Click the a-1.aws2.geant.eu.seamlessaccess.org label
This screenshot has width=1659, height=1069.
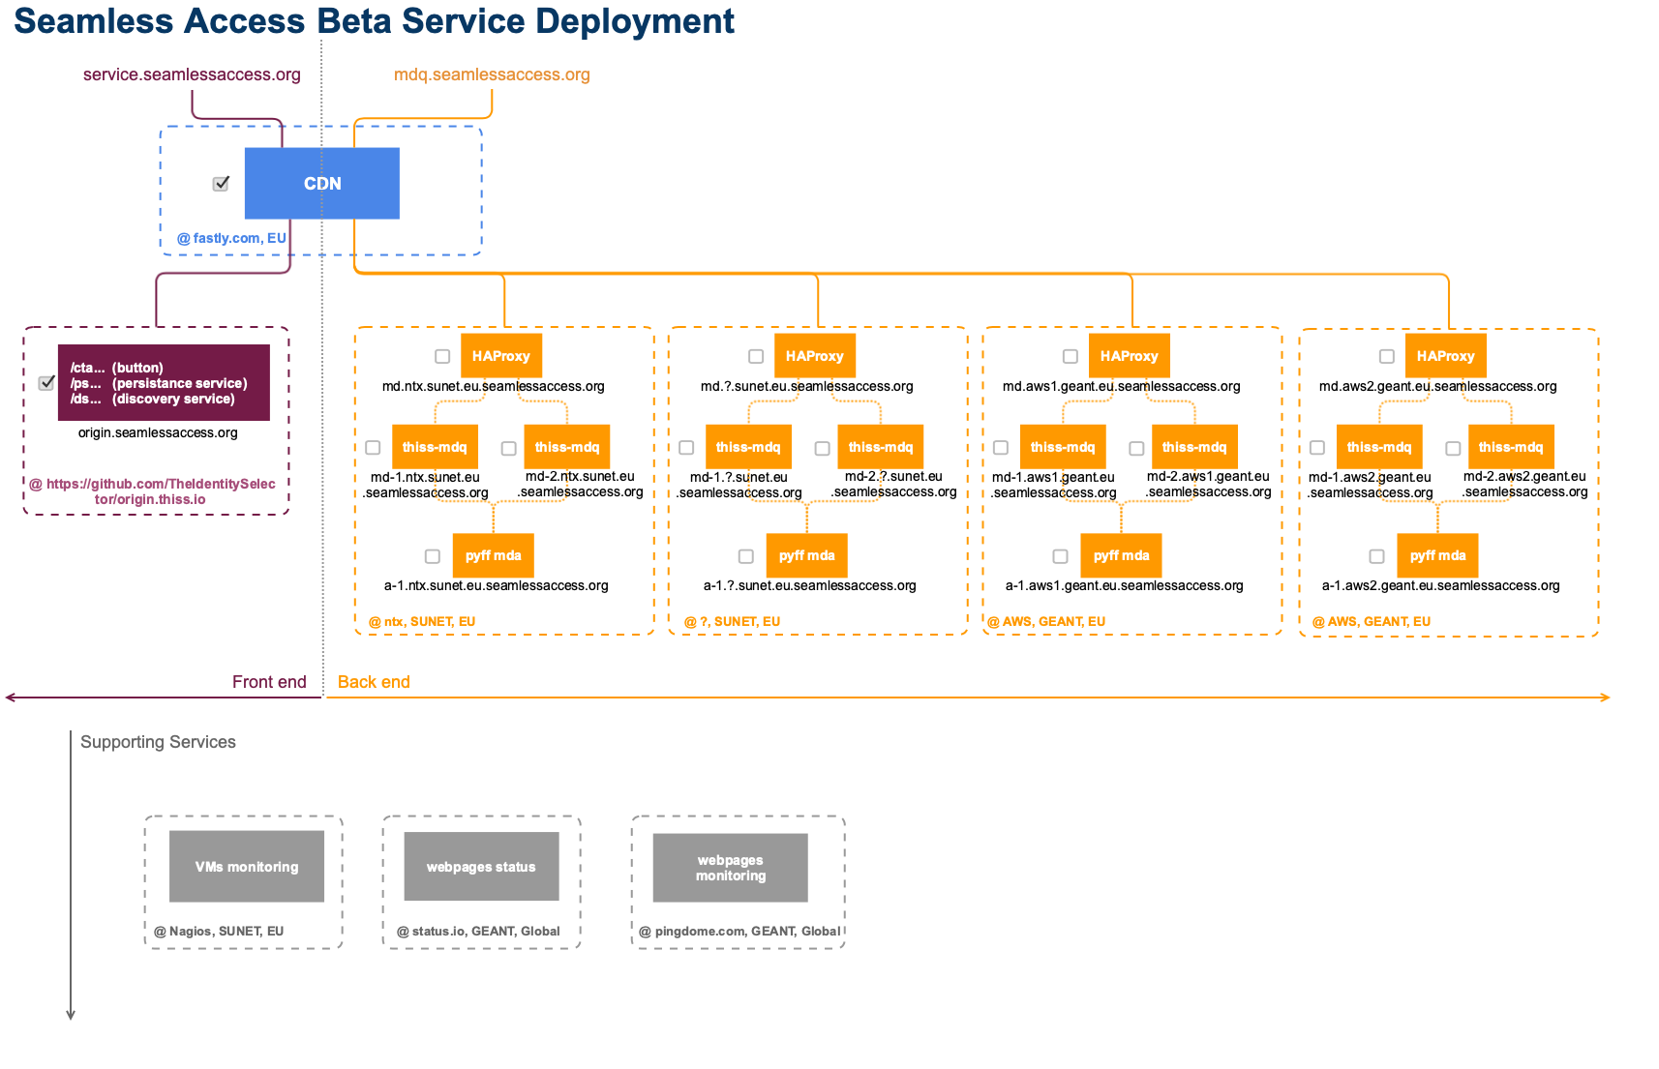[1441, 585]
